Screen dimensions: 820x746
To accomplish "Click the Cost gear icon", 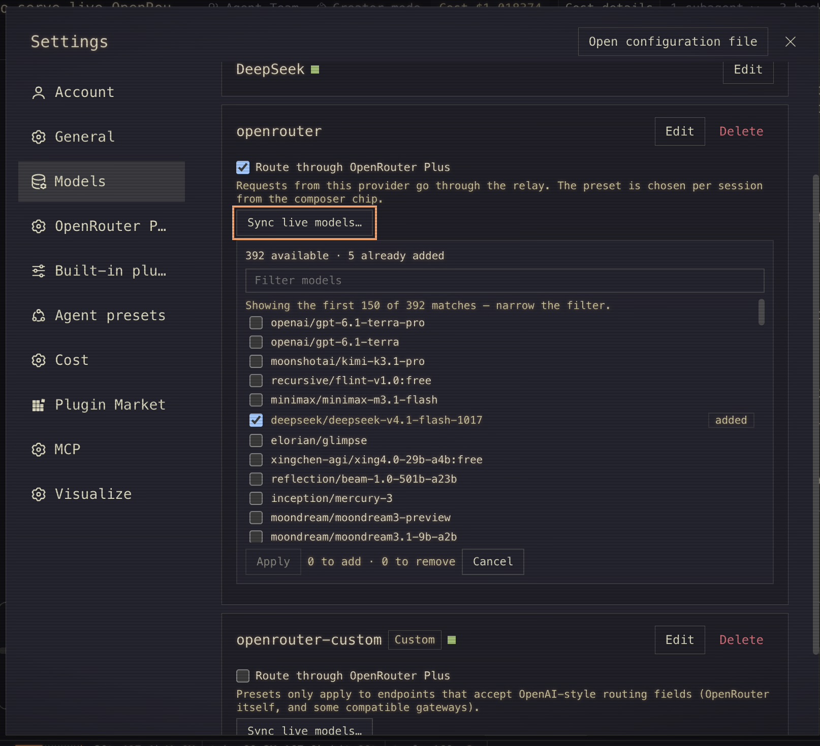I will coord(39,360).
